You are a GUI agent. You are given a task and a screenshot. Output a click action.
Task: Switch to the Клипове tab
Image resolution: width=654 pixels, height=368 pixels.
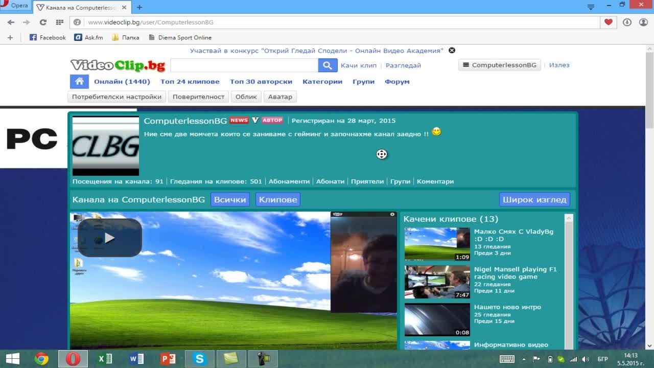[277, 199]
